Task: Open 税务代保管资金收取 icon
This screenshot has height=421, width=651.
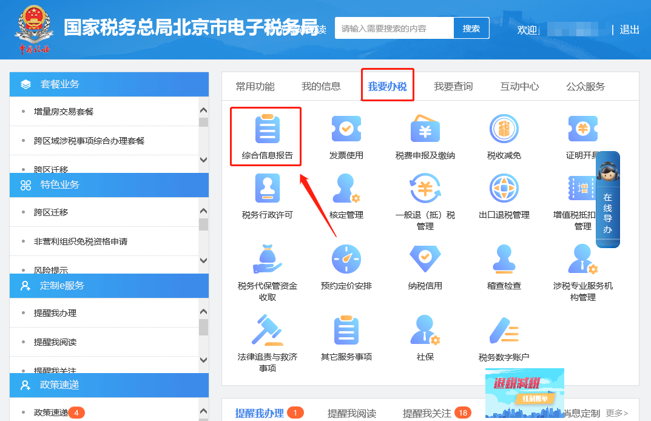Action: [x=268, y=259]
